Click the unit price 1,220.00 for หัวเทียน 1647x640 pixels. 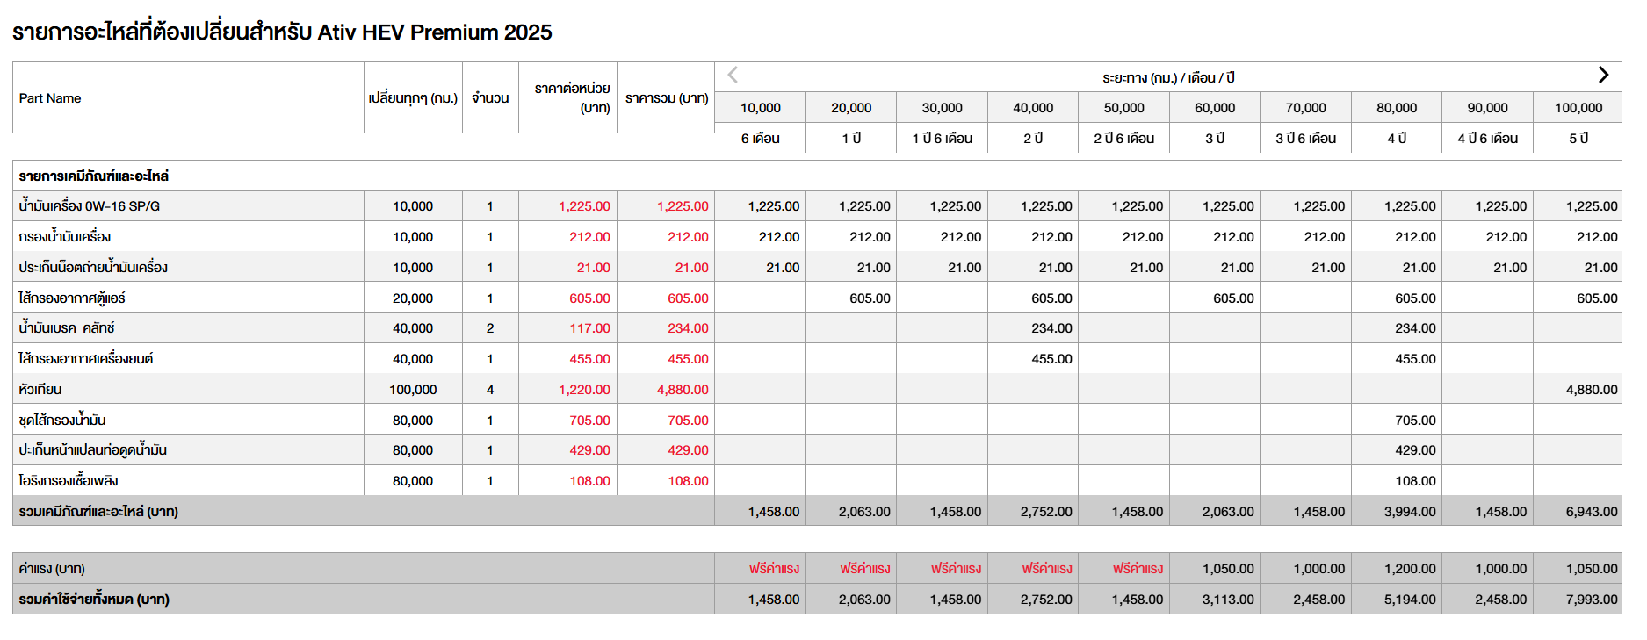584,390
